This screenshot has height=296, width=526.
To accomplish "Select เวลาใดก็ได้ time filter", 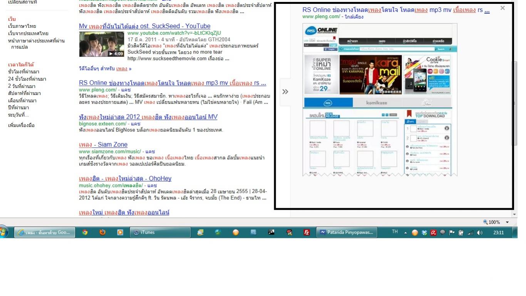I will coord(21,64).
